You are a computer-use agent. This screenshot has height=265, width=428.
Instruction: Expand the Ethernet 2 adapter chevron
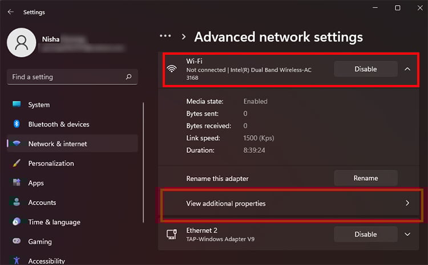coord(407,234)
